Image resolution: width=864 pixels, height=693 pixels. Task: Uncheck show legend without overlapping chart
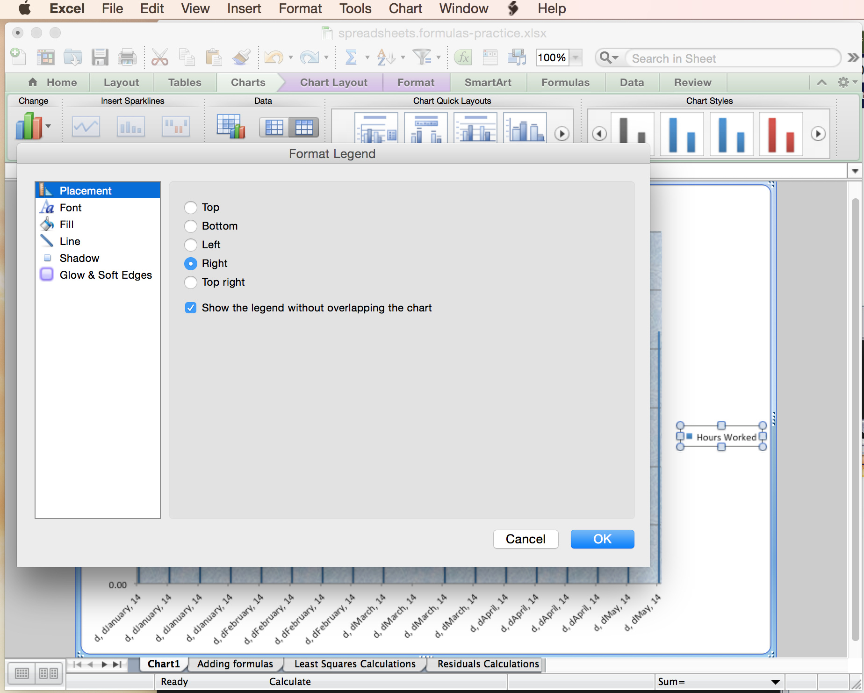point(190,308)
